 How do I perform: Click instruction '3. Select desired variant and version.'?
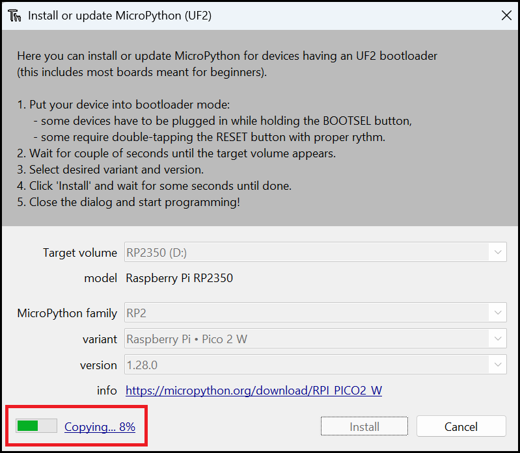click(111, 170)
